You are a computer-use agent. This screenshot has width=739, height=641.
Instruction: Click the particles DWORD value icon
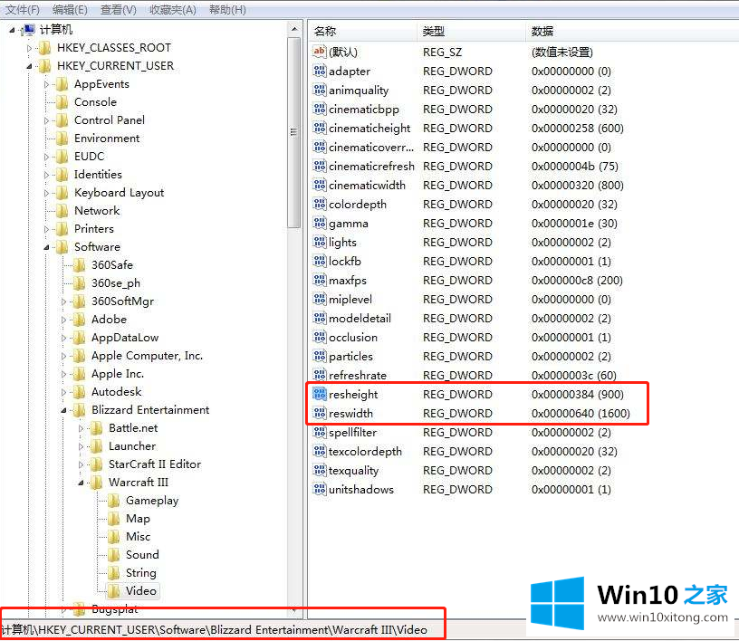click(x=320, y=356)
